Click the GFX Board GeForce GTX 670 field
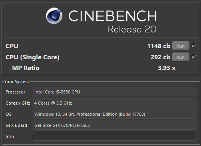Screen dimensions: 201x146 point(114,125)
